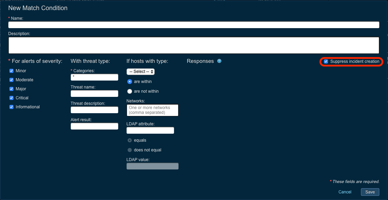Click the Categories input field
Viewport: 388px width, 200px height.
click(x=94, y=77)
